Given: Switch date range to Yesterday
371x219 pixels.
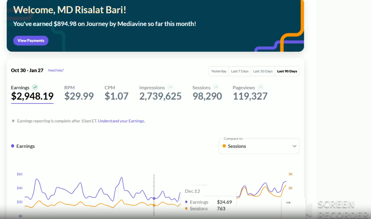Looking at the screenshot, I should point(219,71).
